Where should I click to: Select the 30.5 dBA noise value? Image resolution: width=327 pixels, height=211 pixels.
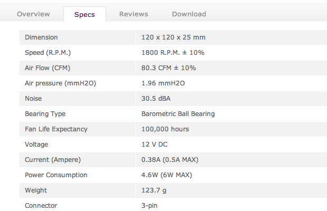tap(156, 99)
